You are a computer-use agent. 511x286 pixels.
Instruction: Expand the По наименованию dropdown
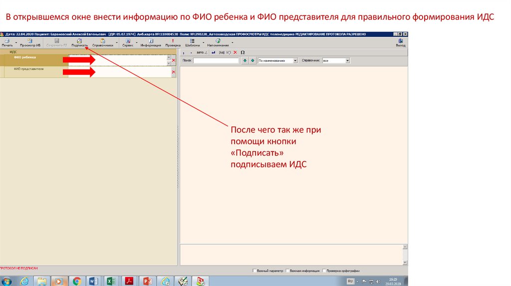(295, 60)
